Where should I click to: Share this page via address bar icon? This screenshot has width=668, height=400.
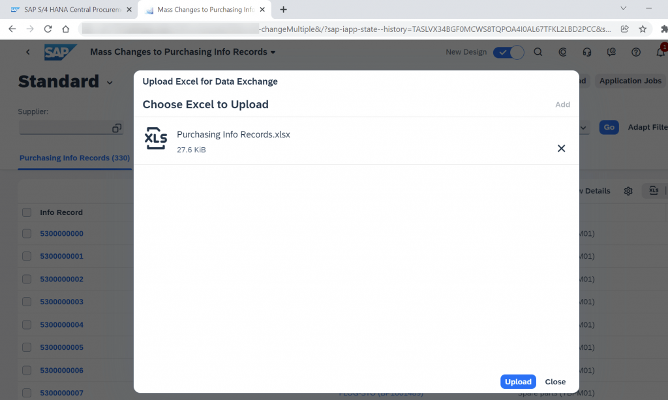tap(624, 29)
